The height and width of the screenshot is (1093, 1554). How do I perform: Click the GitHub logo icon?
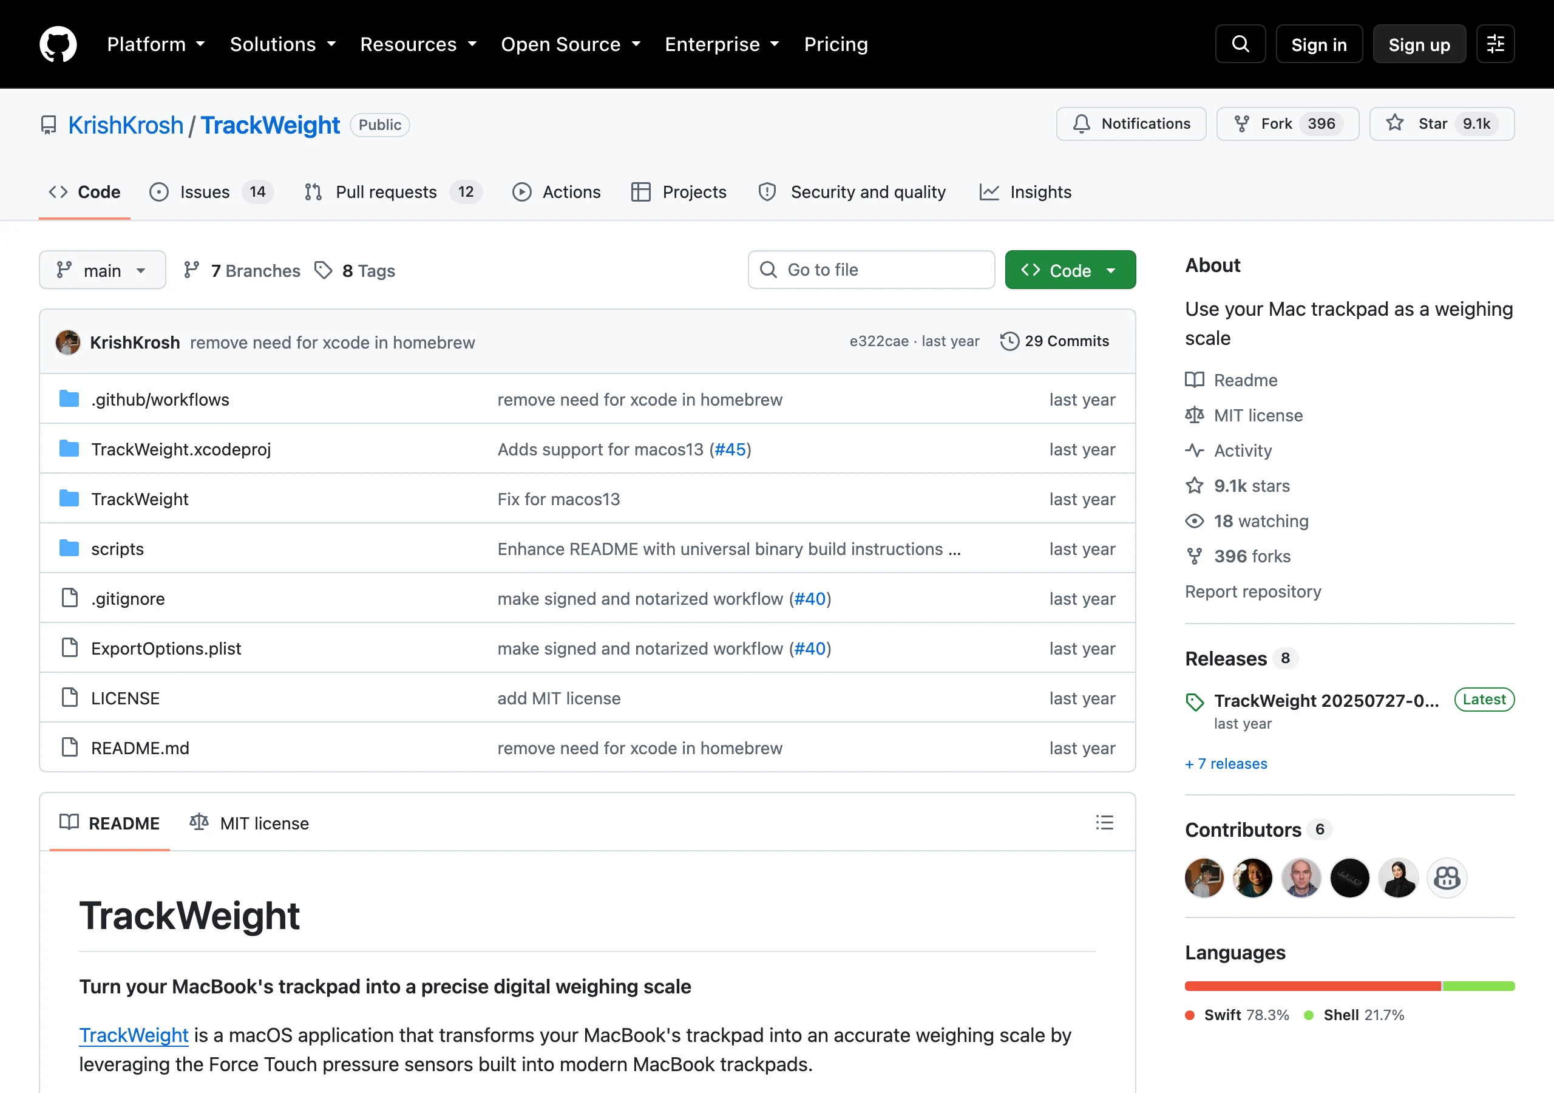[x=58, y=44]
